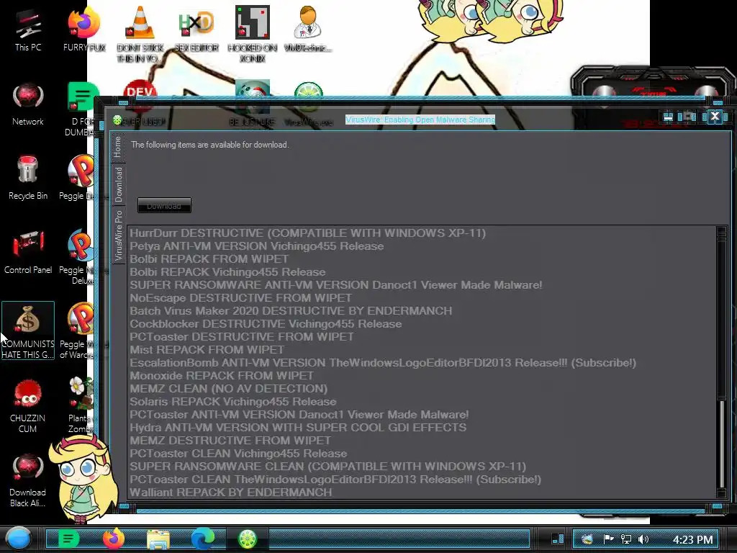Select the money bag COMMUNISTS HATE THIS desktop icon
737x553 pixels.
tap(28, 331)
